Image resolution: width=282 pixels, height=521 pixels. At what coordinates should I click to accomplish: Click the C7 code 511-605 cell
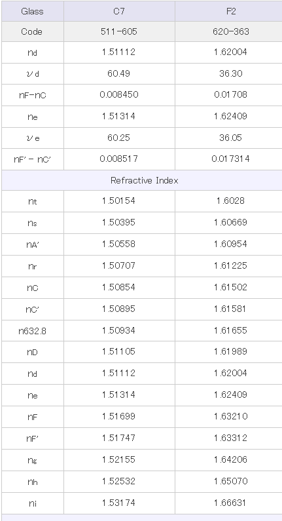coord(119,31)
